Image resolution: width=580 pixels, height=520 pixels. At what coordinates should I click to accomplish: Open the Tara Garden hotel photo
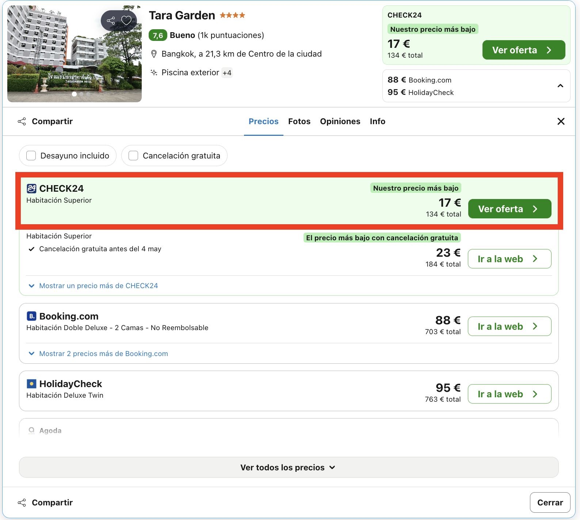(75, 54)
